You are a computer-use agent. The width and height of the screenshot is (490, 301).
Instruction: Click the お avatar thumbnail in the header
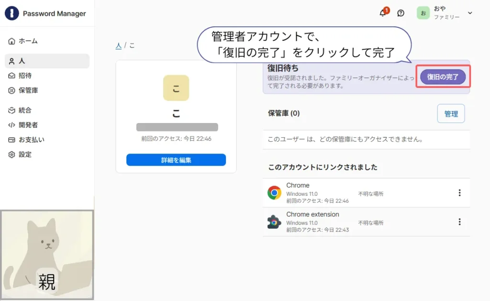[423, 13]
